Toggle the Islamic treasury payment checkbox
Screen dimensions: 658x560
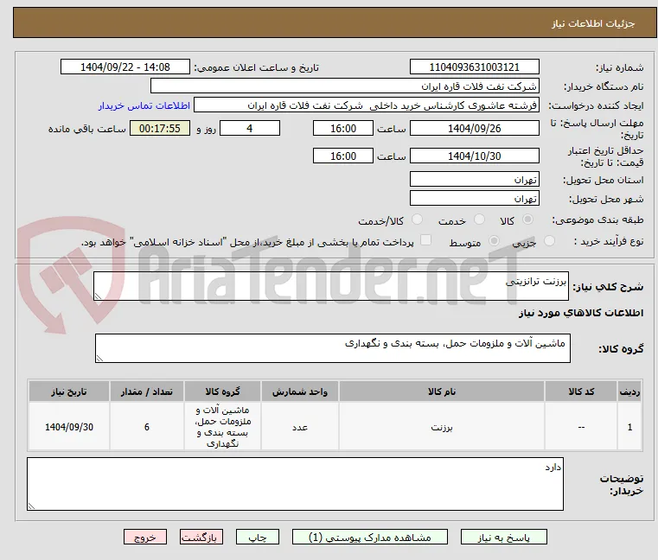point(426,240)
